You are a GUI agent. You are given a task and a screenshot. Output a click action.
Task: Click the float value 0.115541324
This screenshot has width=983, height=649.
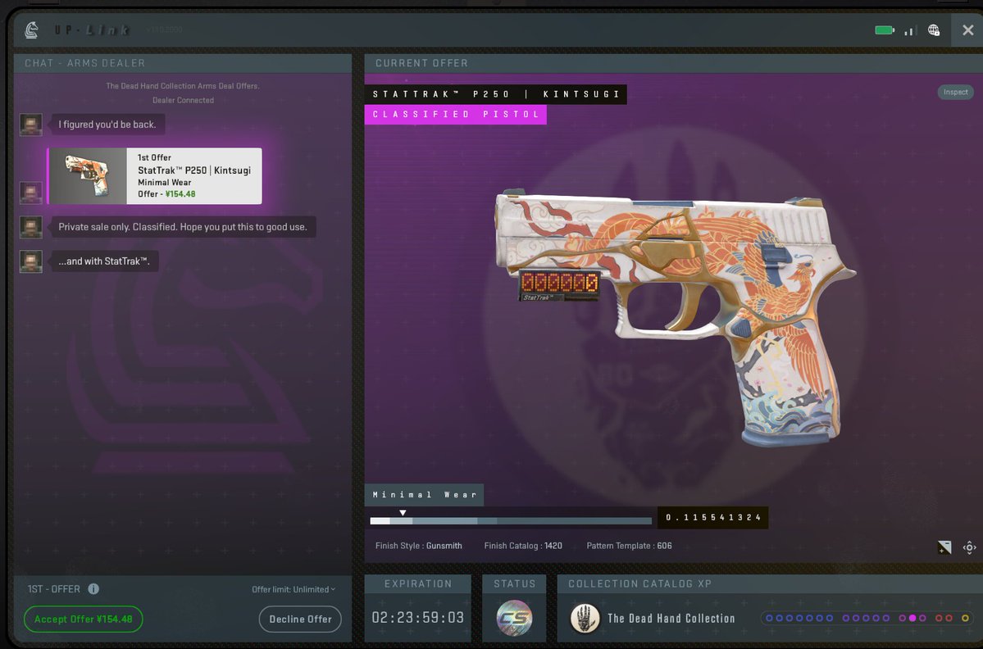712,517
